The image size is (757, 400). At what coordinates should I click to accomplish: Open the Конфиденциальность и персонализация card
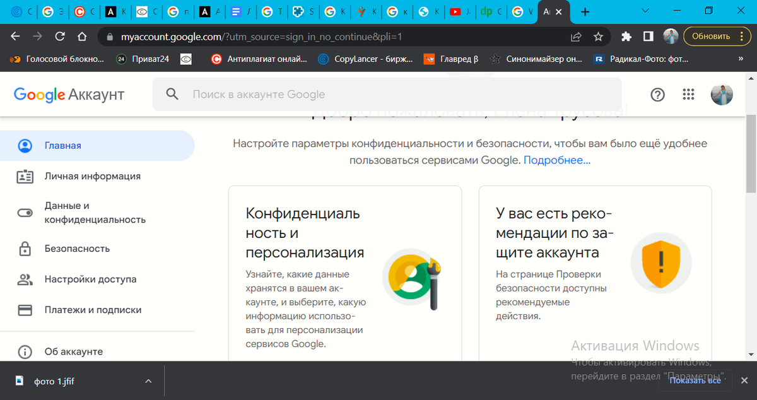coord(345,274)
